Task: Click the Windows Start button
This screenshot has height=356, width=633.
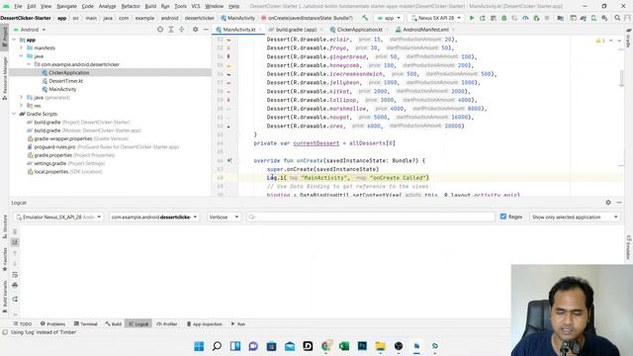Action: click(x=199, y=346)
